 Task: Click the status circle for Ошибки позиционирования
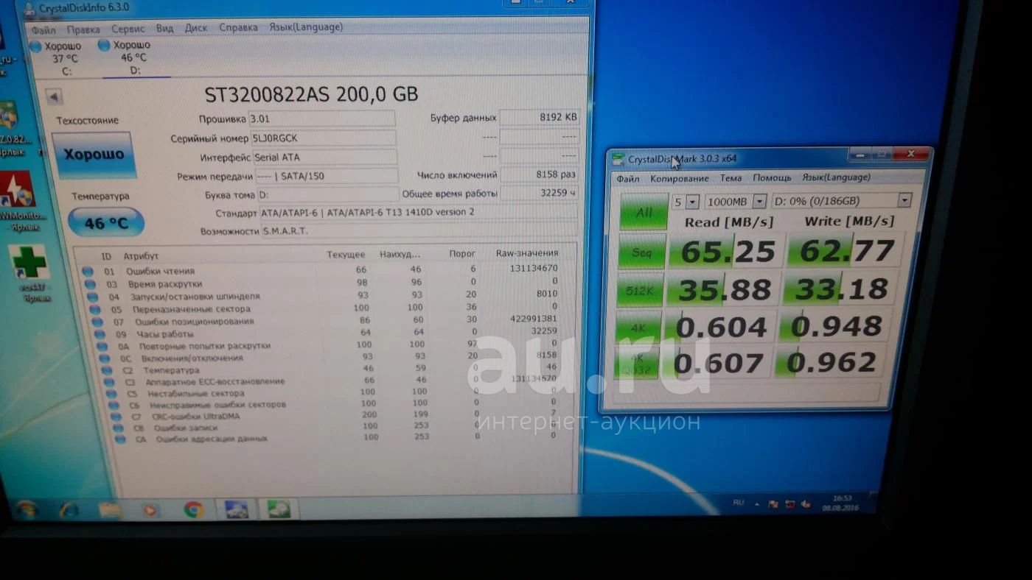coord(97,321)
